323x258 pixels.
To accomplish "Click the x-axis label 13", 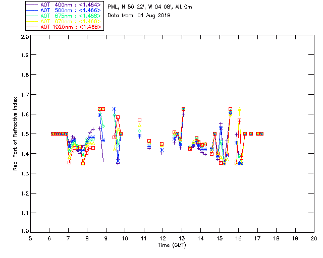I will [x=182, y=238].
